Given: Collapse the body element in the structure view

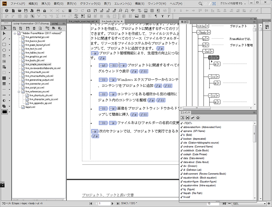Looking at the screenshot, I should [198, 32].
